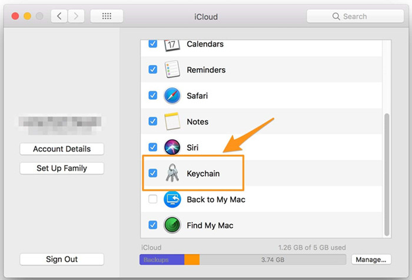Uncheck the Calendars checkbox

[x=152, y=43]
